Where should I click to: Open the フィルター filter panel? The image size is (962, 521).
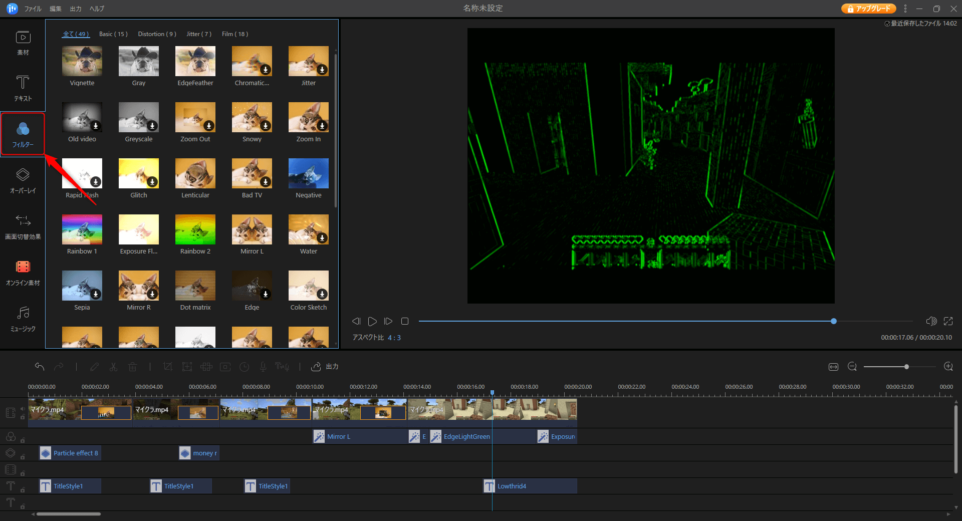[x=23, y=134]
